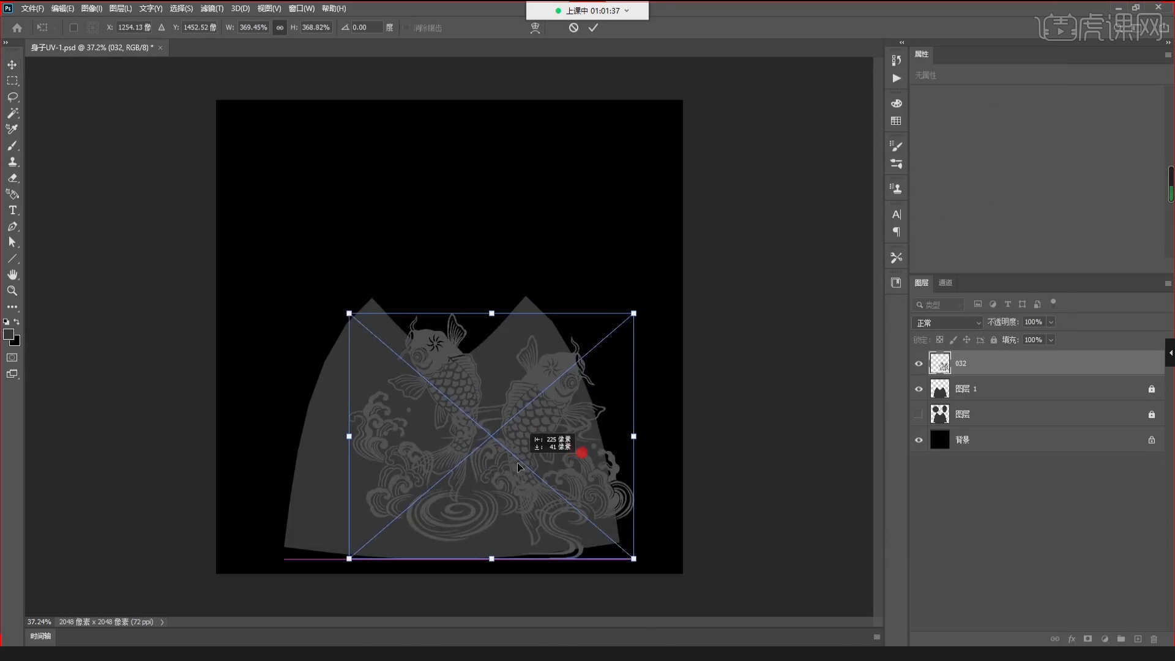Open the 窗口 menu
Screen dimensions: 1175x661
tap(302, 9)
